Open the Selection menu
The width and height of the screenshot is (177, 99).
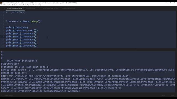click(9, 5)
